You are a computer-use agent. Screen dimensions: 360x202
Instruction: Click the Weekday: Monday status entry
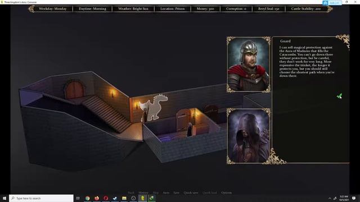[52, 9]
